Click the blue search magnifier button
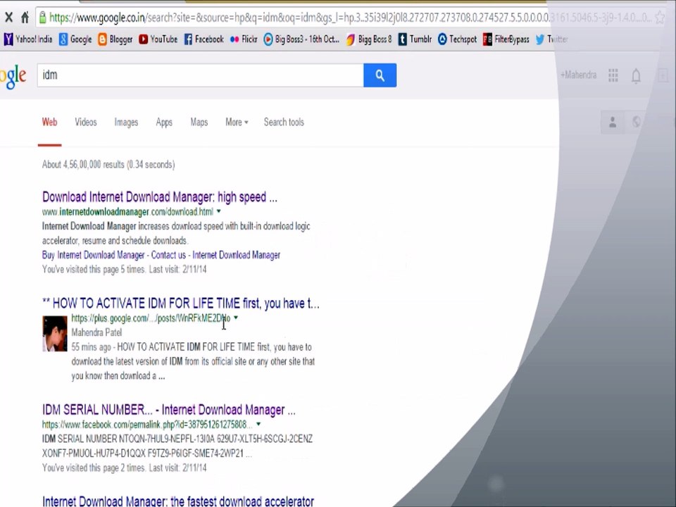This screenshot has width=676, height=507. click(x=380, y=75)
